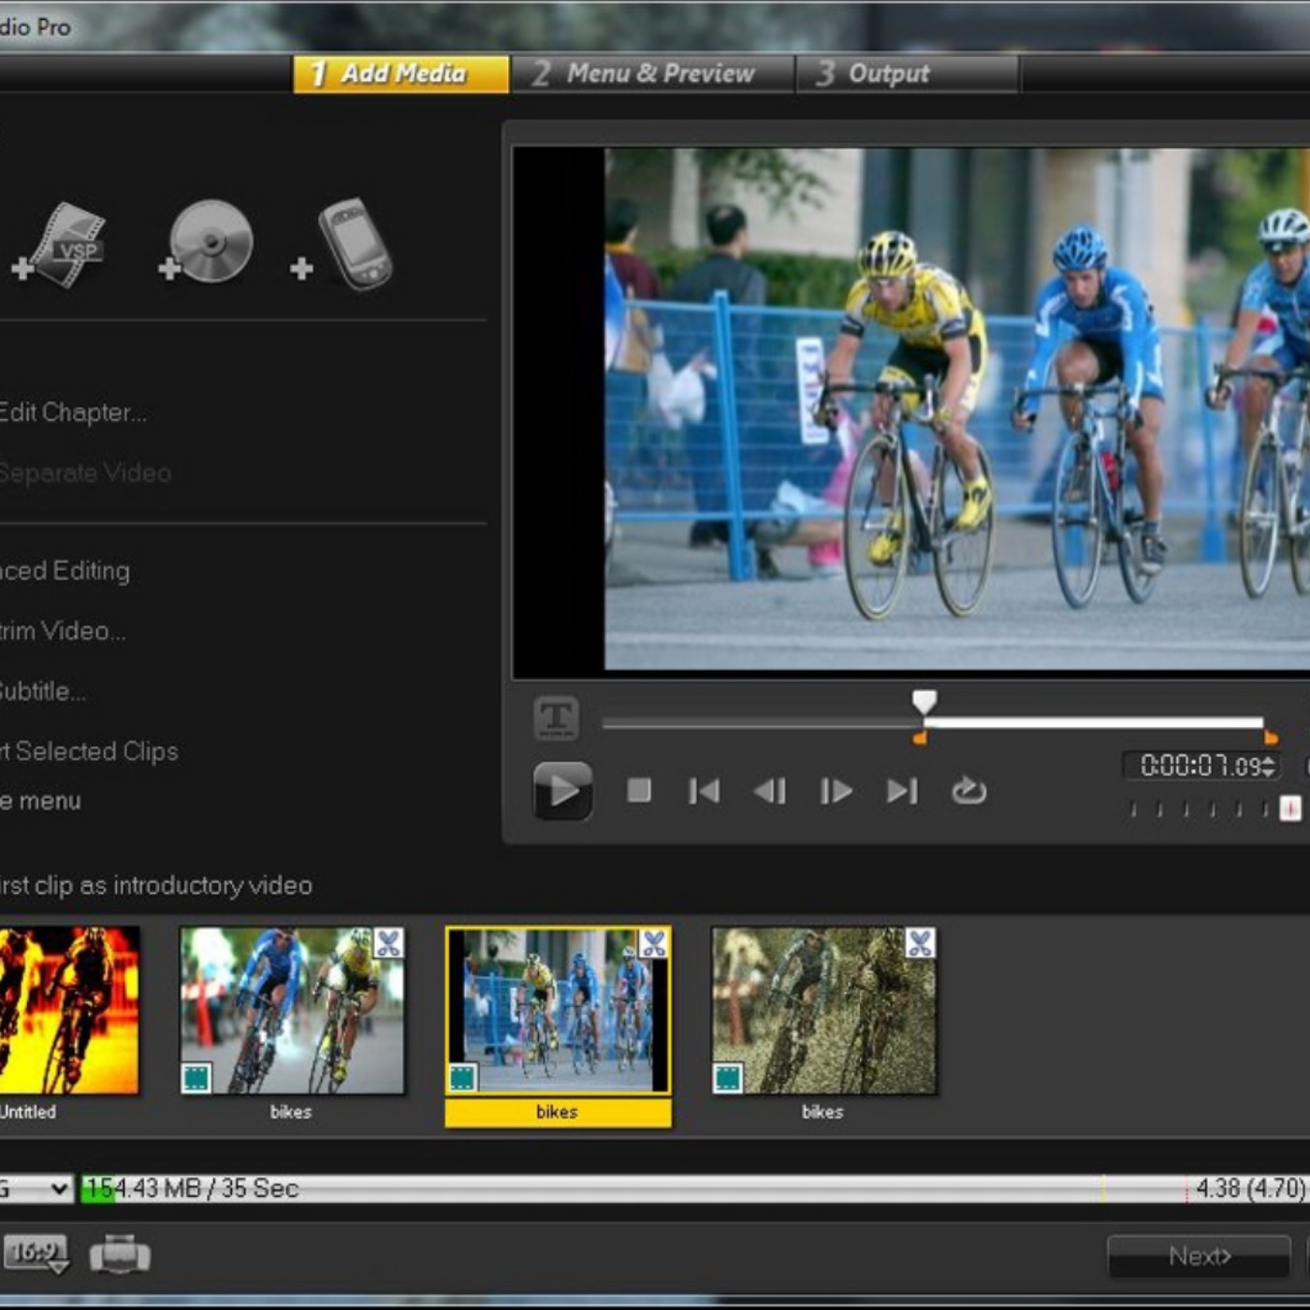Click the highlighted bikes clip label

click(558, 1112)
